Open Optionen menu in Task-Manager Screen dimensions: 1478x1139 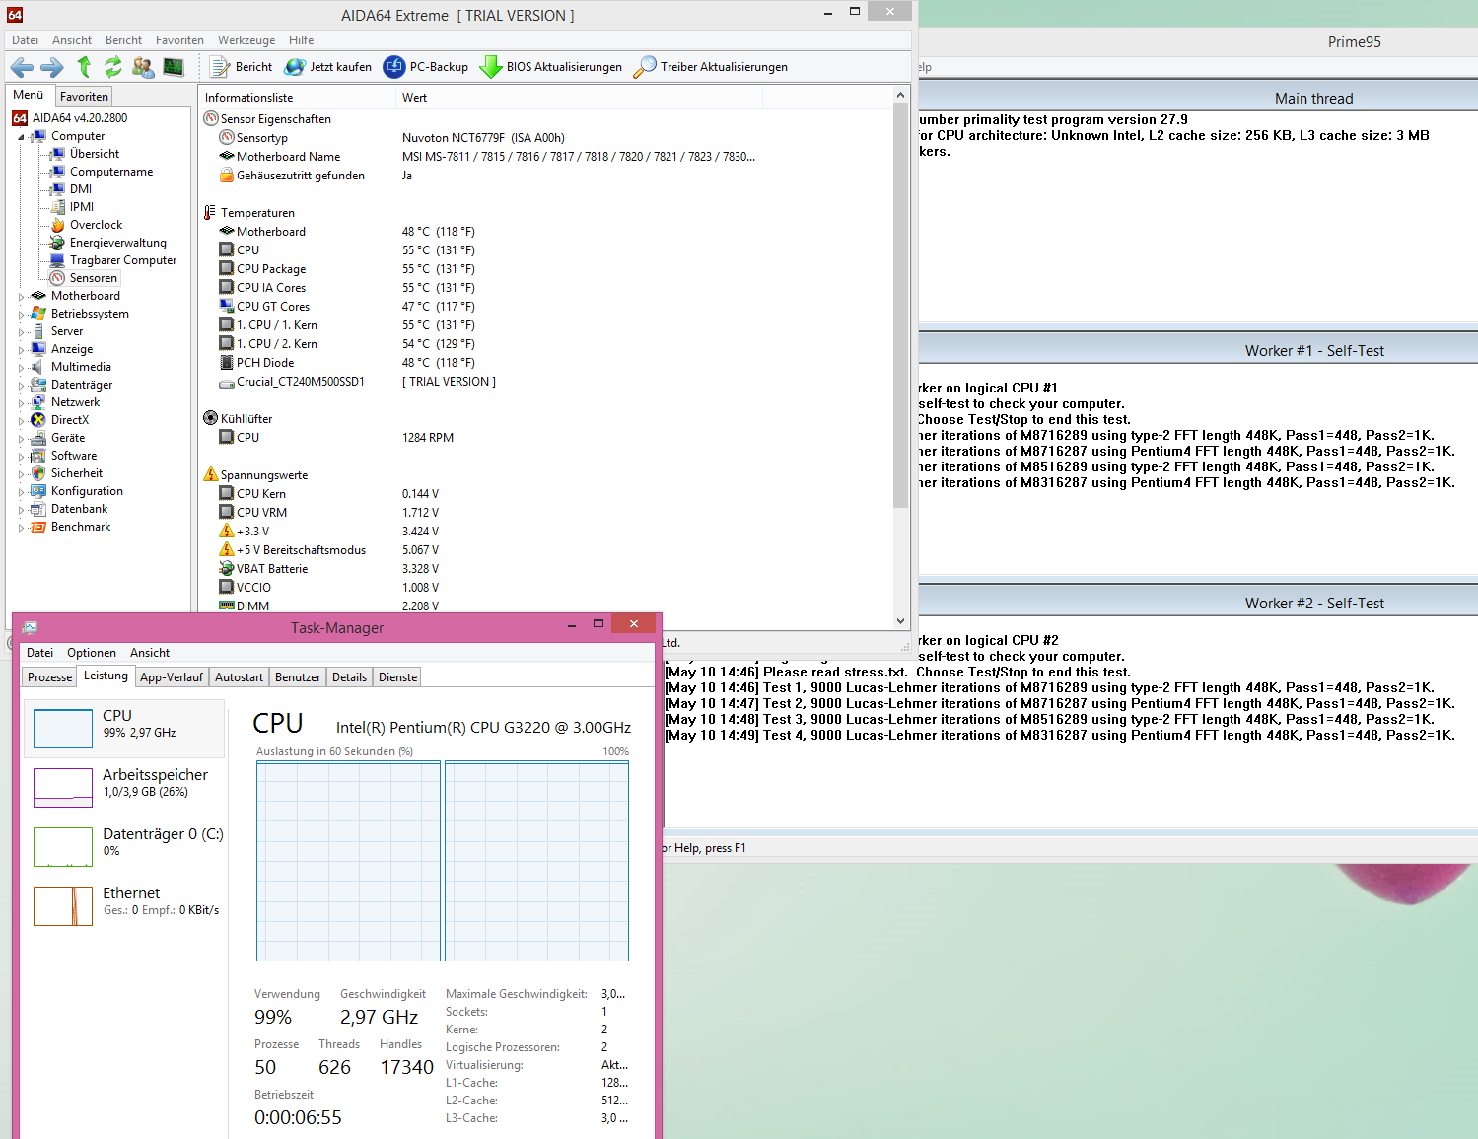92,653
